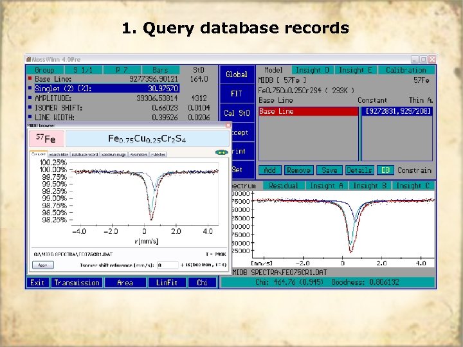The height and width of the screenshot is (347, 463).
Task: Click the LinFit button
Action: pos(167,283)
